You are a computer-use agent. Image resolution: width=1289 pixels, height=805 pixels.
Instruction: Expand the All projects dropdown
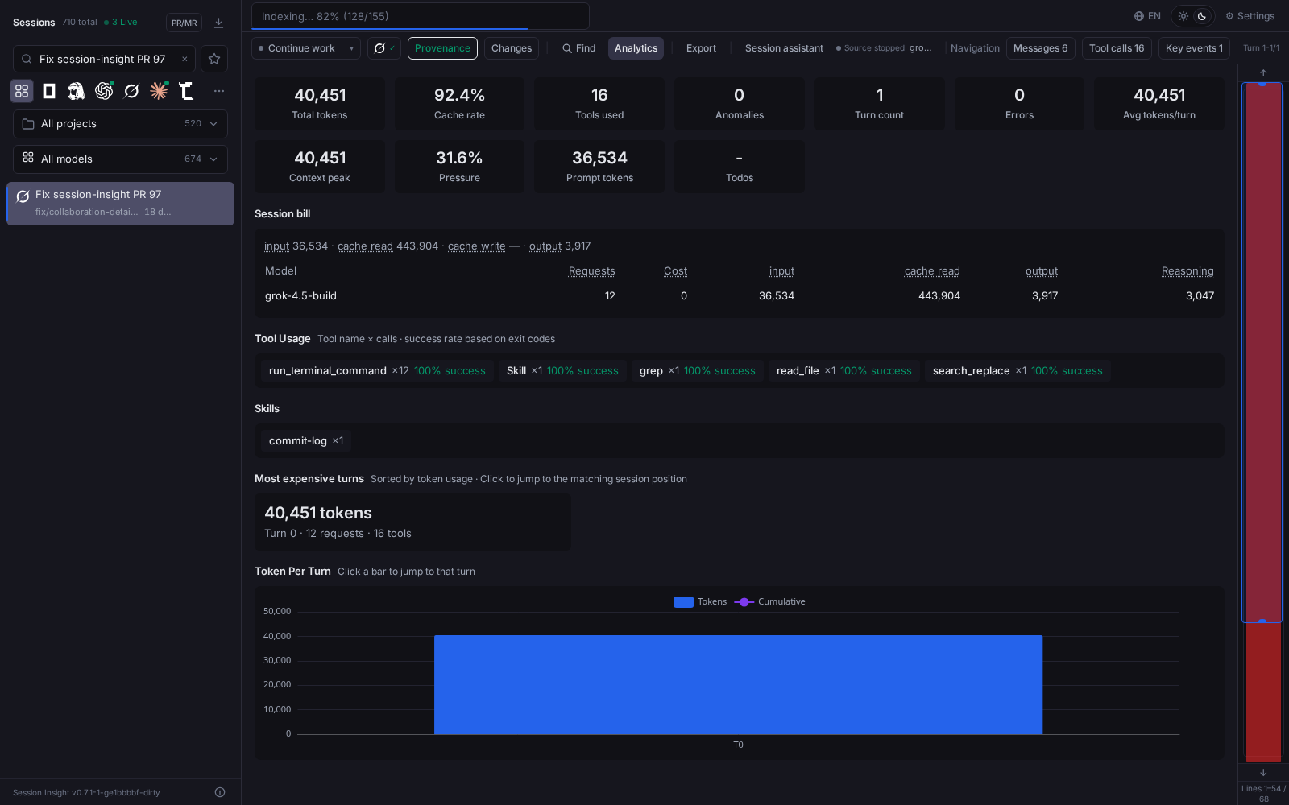coord(120,124)
